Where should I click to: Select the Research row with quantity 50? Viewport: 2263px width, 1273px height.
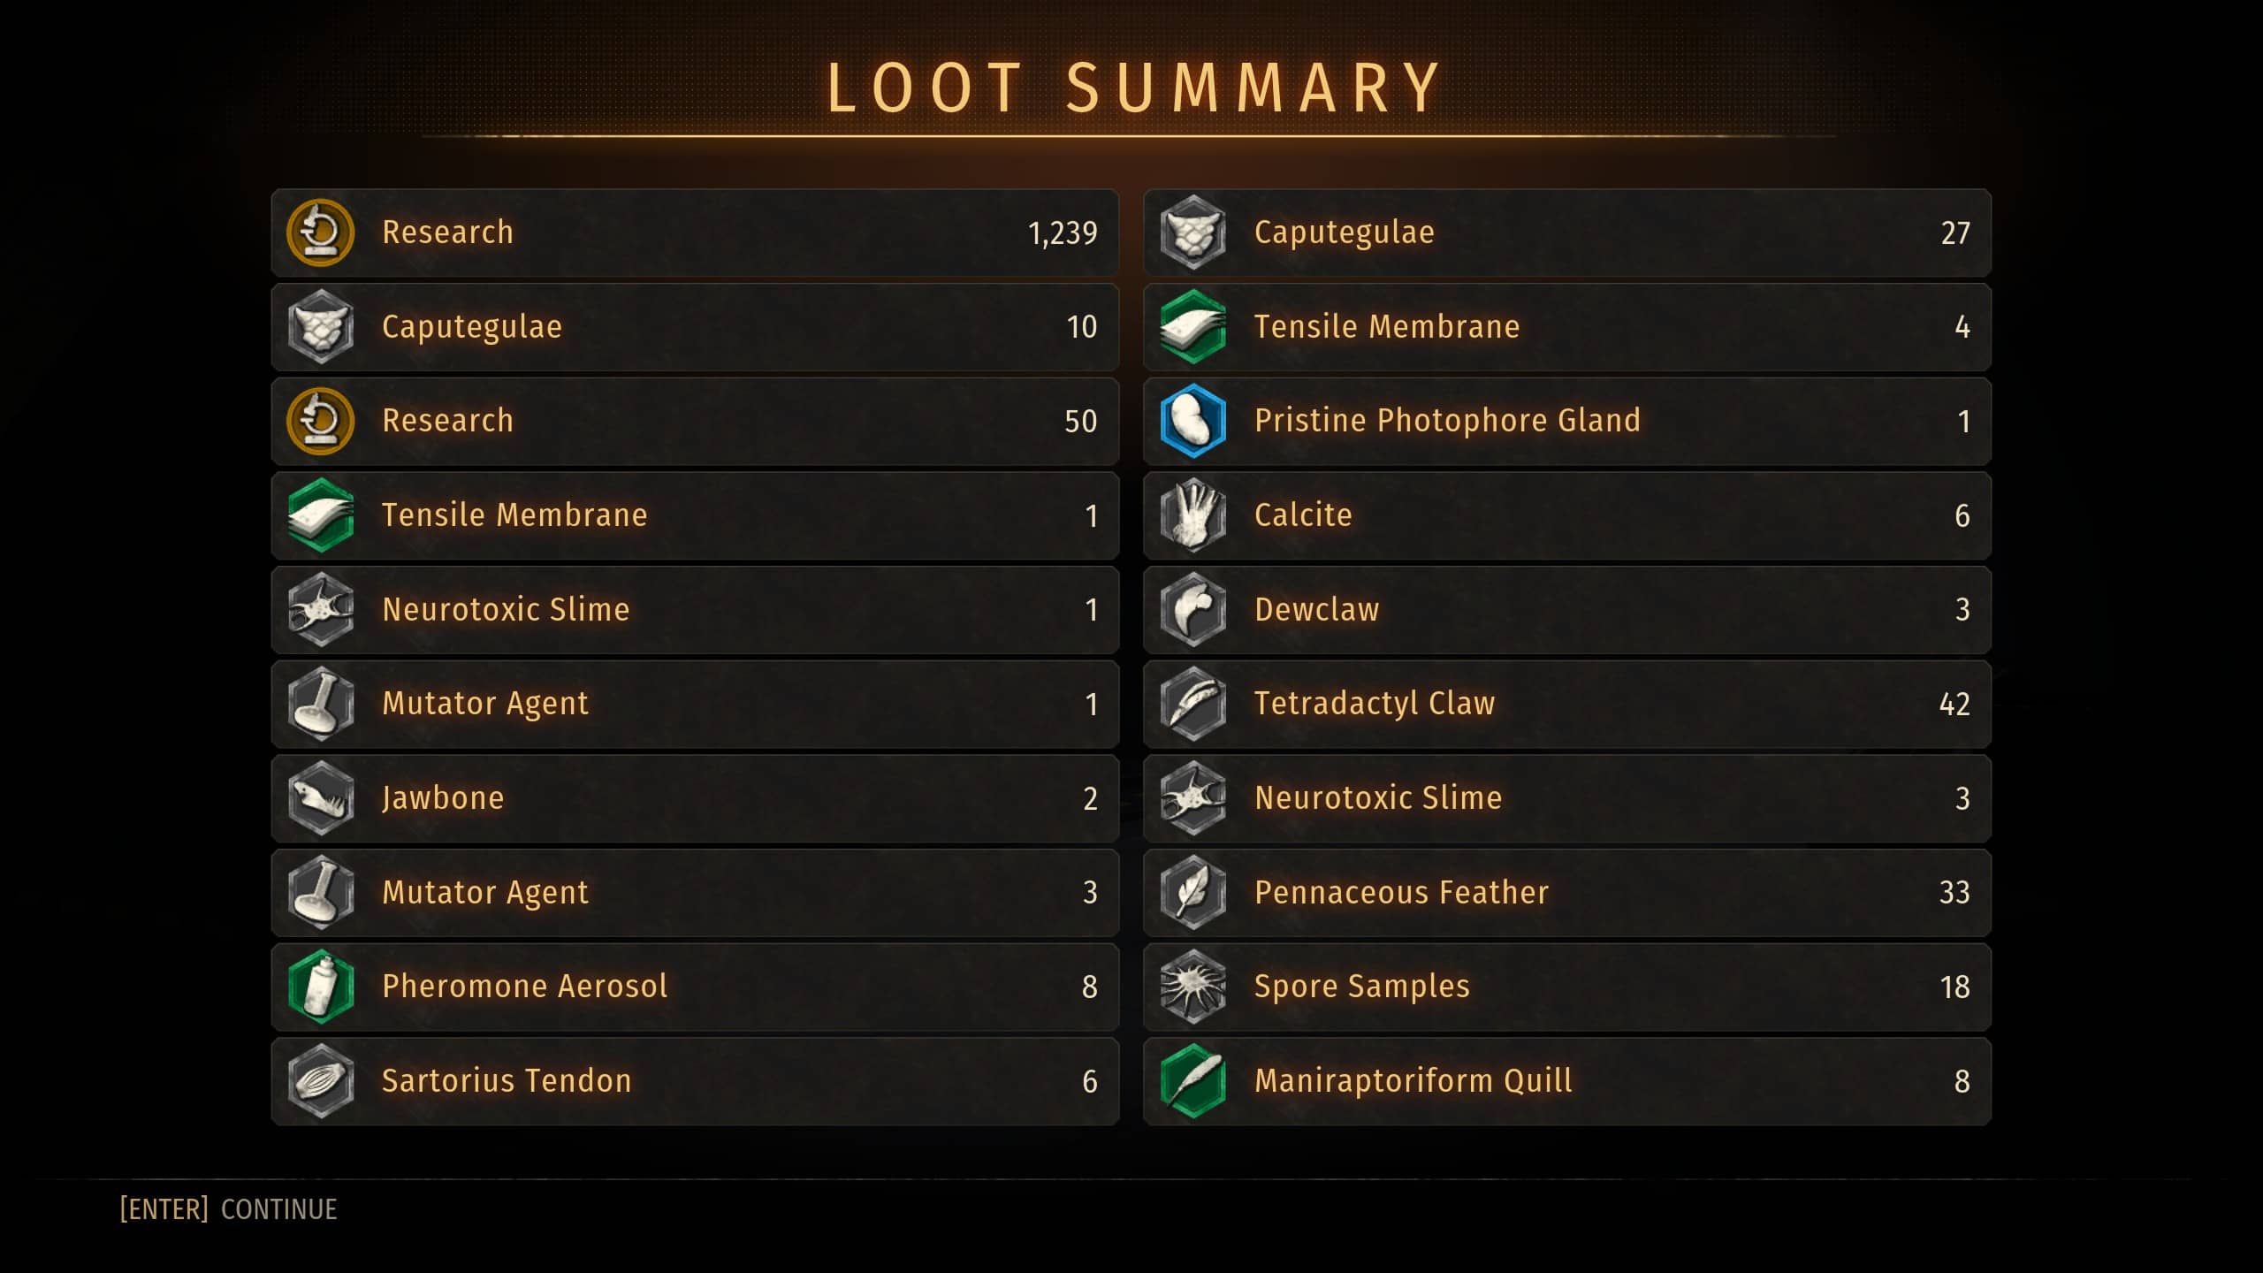click(695, 421)
